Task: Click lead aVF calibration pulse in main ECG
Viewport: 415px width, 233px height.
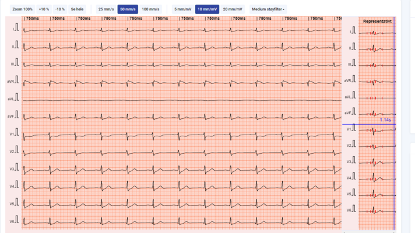Action: [x=17, y=115]
